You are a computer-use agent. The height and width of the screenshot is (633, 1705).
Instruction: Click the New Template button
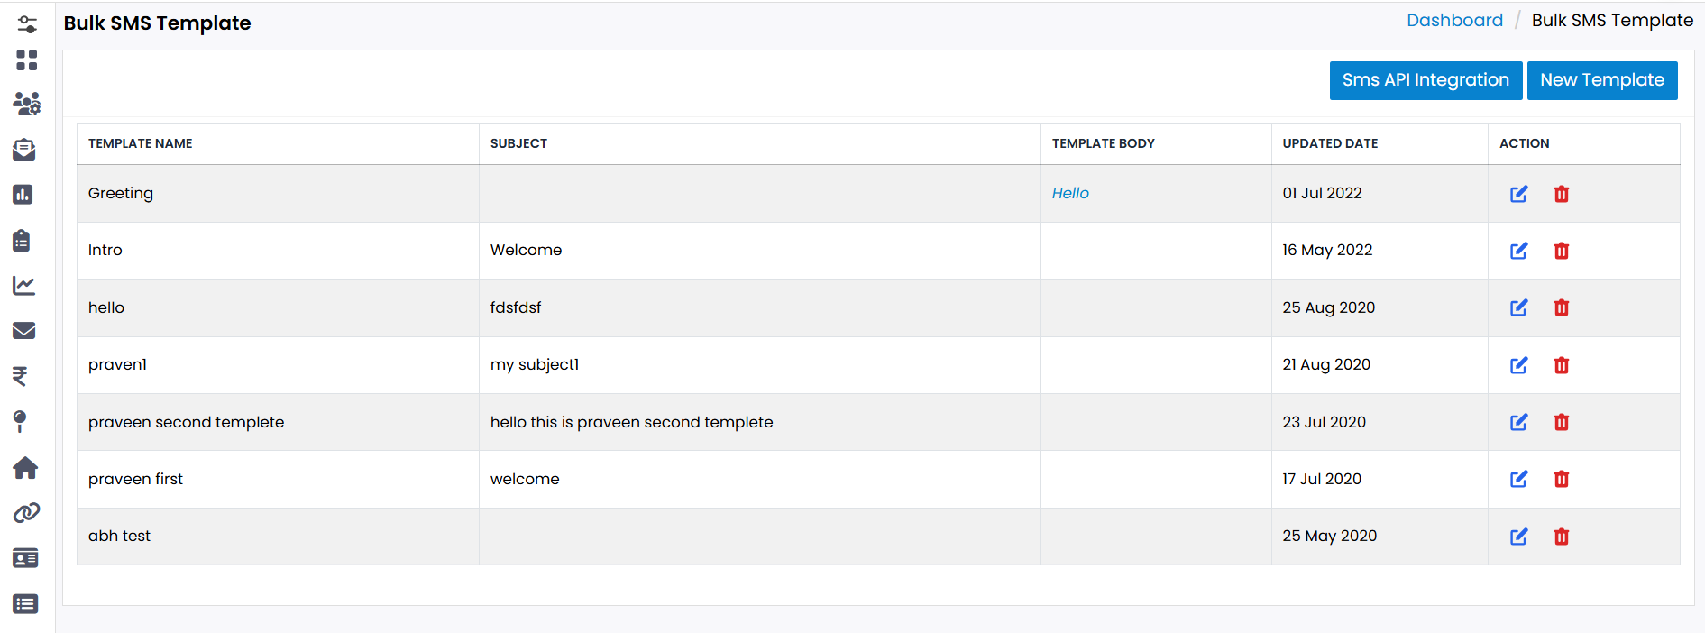point(1601,80)
